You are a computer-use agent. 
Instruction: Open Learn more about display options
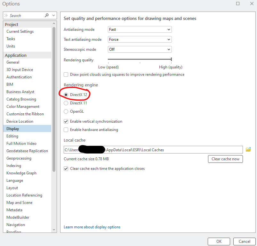92,227
